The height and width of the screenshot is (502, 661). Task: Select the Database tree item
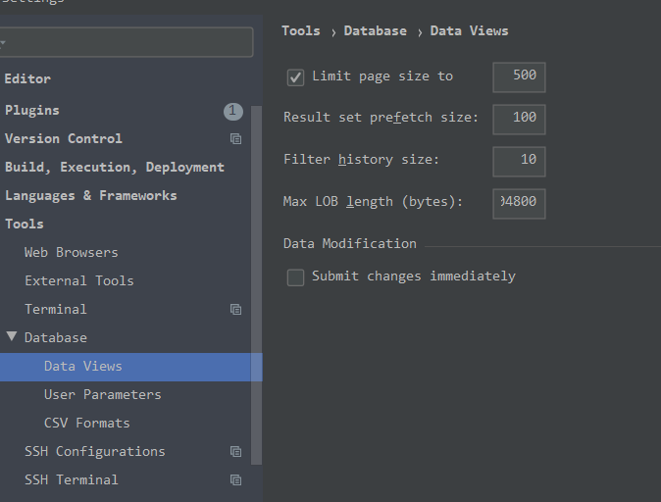pyautogui.click(x=56, y=337)
